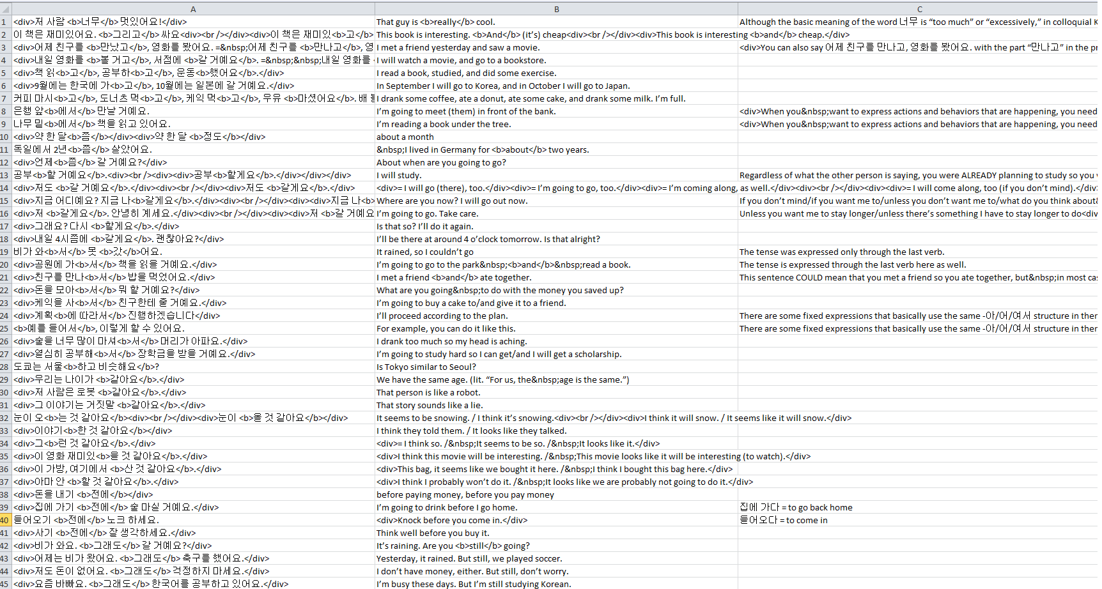Select cell 'I'm going to drink before I go home.'
This screenshot has height=589, width=1102.
pyautogui.click(x=556, y=507)
